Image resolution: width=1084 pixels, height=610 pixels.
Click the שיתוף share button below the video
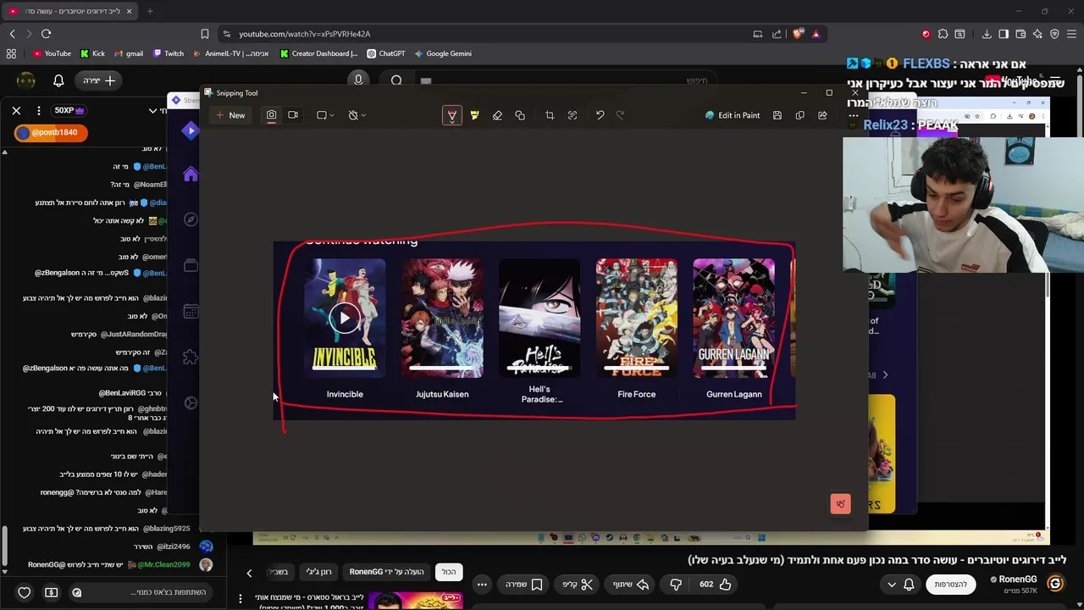pyautogui.click(x=630, y=584)
